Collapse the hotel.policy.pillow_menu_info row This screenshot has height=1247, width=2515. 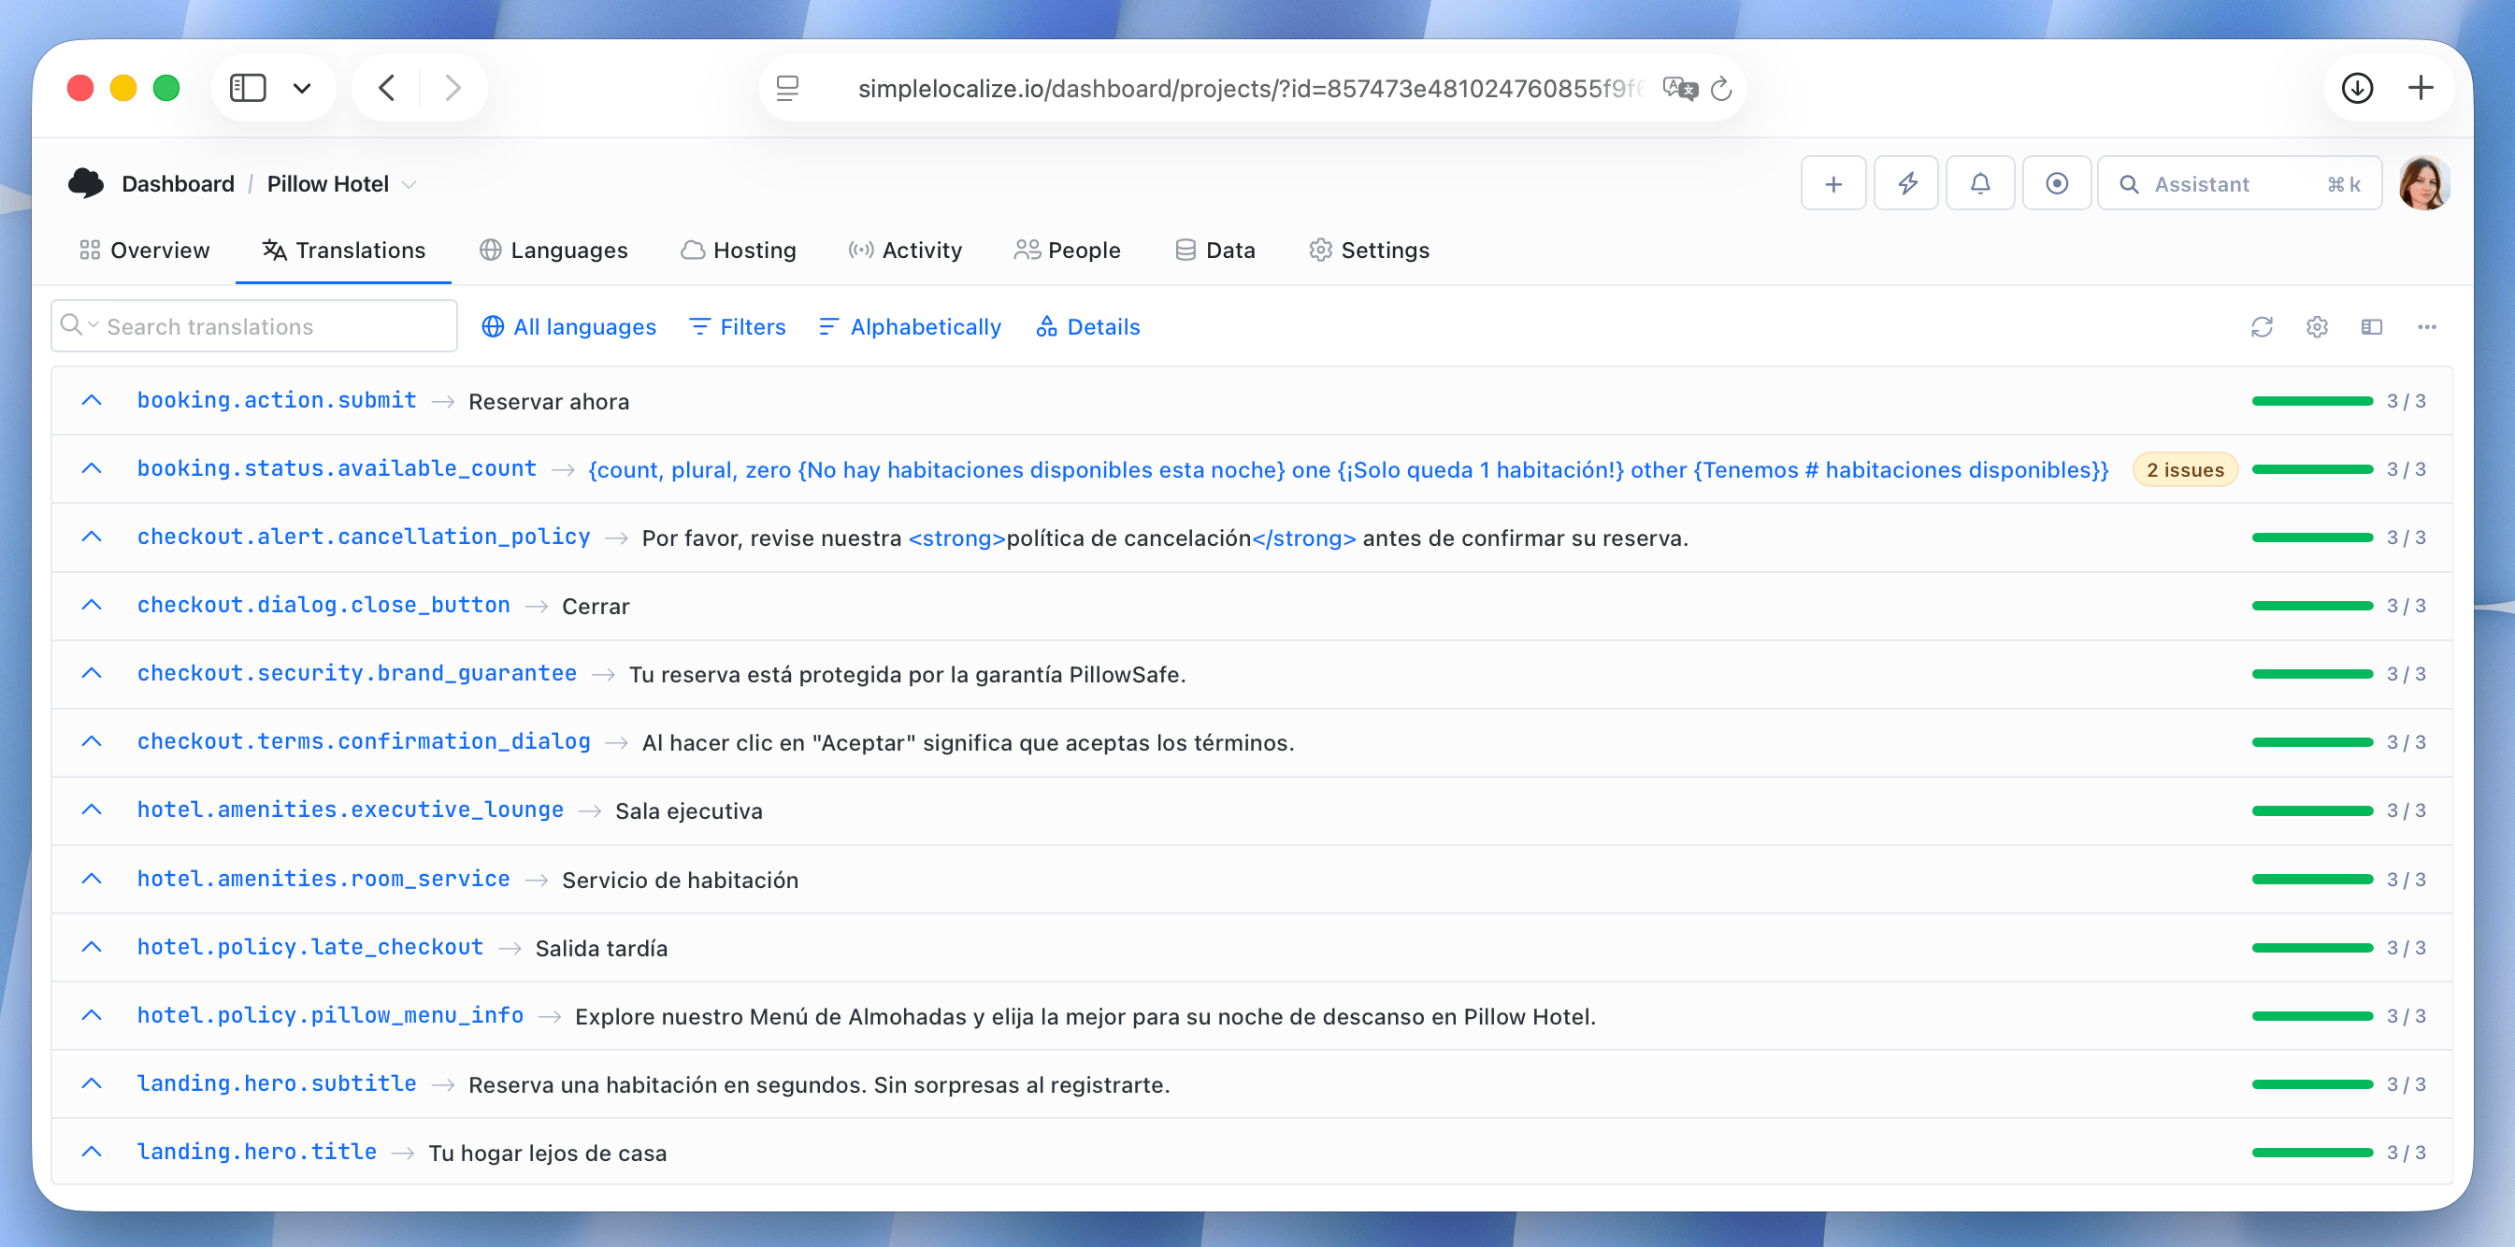click(91, 1015)
